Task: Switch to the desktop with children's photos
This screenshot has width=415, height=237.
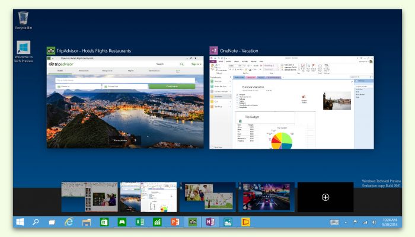Action: pyautogui.click(x=207, y=197)
